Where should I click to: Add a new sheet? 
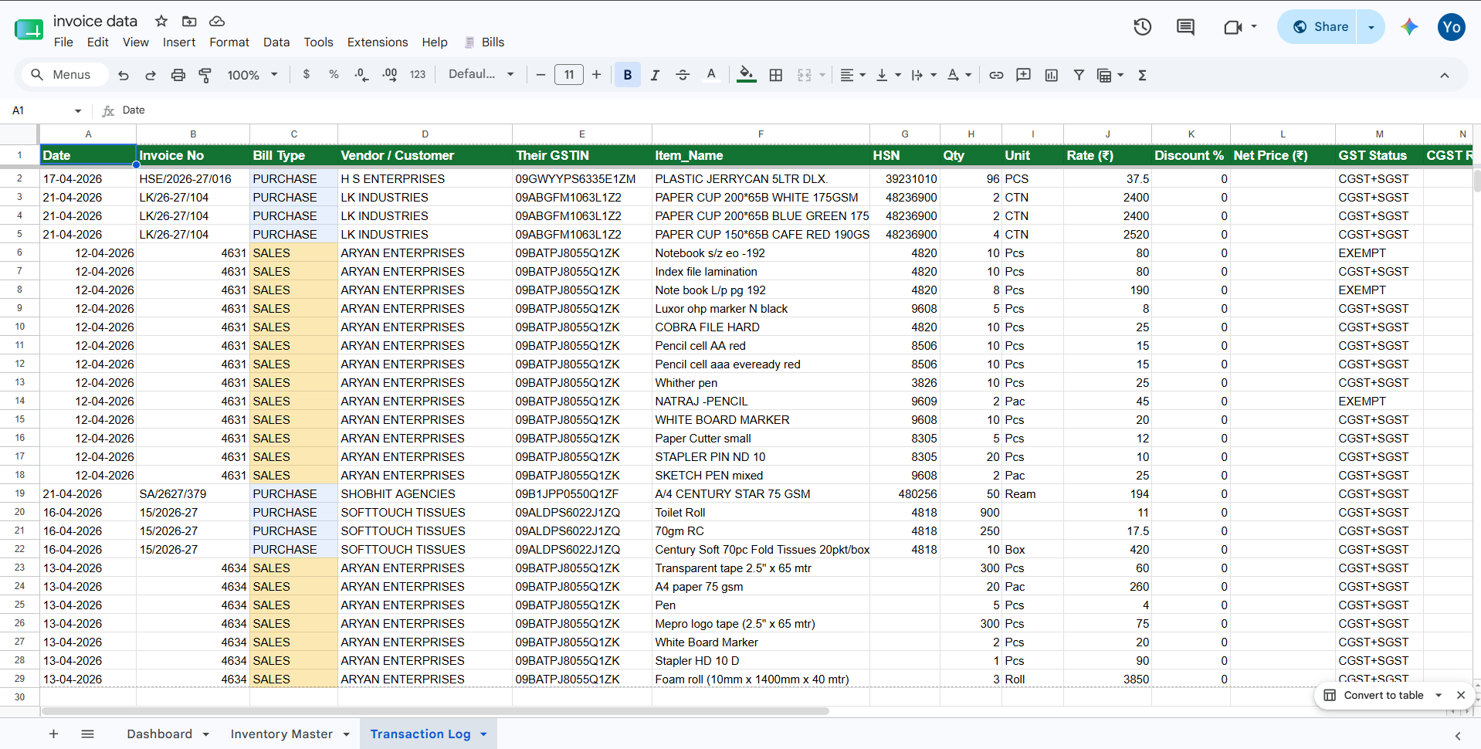tap(53, 734)
